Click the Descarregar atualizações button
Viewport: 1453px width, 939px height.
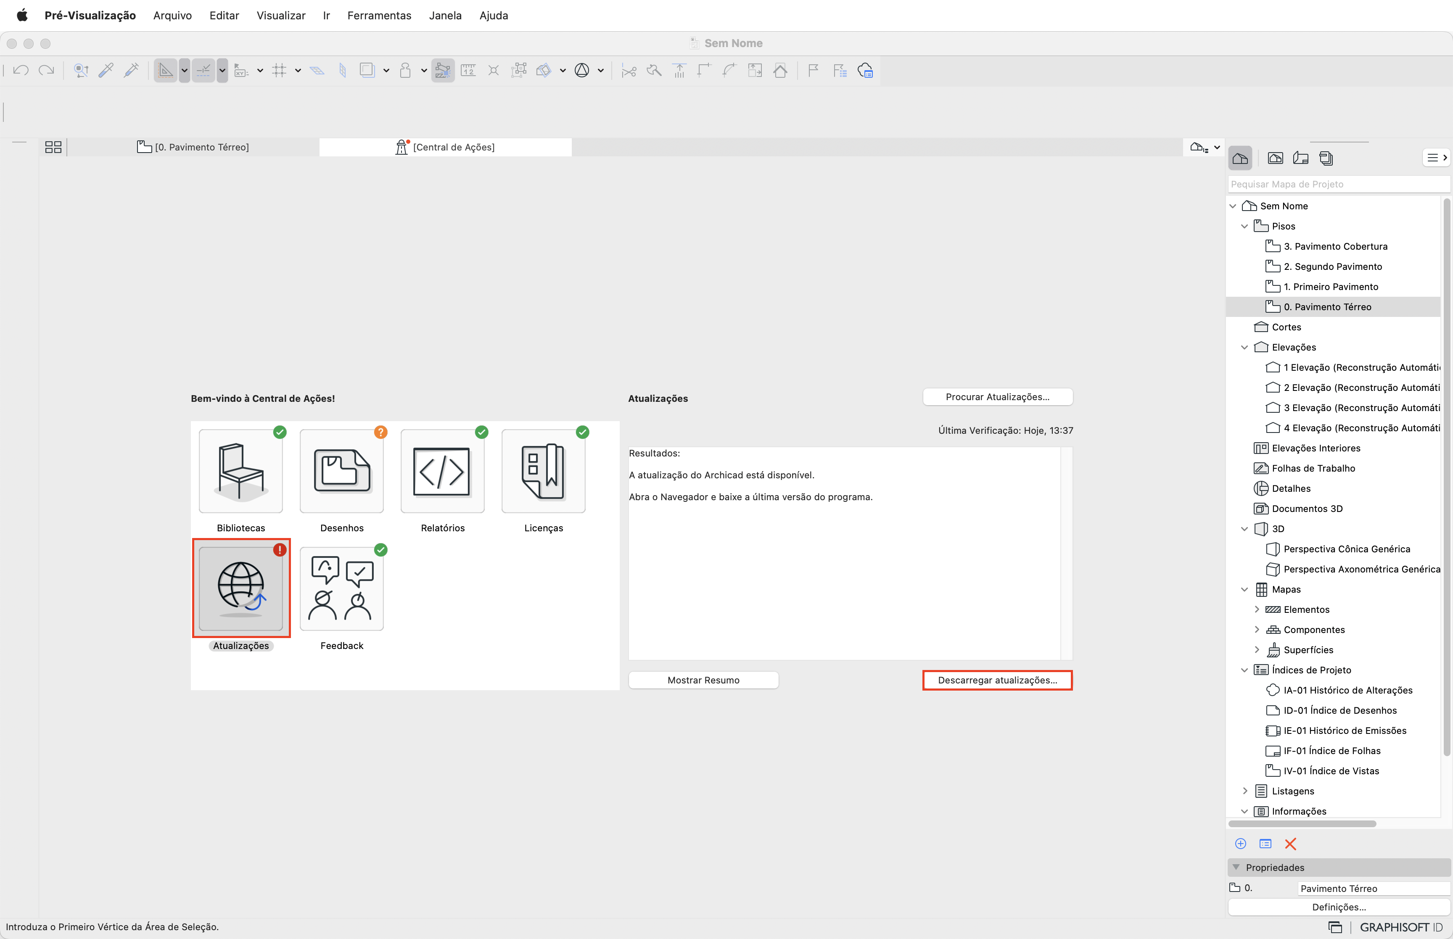click(x=996, y=680)
